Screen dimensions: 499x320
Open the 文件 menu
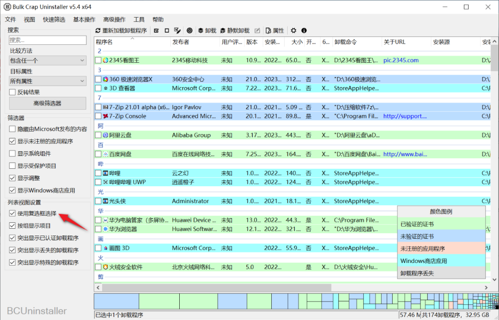point(11,20)
